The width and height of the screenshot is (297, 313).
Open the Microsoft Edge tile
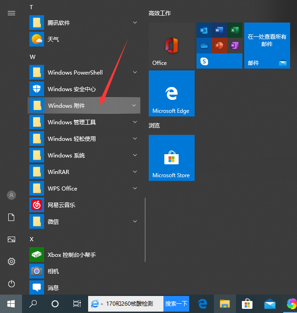coord(172,93)
